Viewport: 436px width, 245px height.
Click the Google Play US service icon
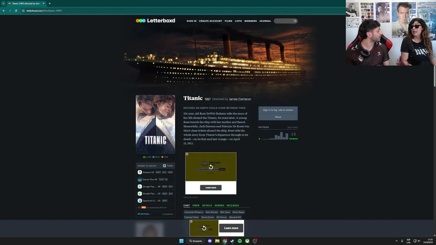coord(140,194)
